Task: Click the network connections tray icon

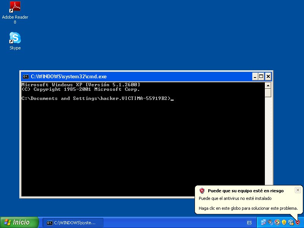Action: 263,222
